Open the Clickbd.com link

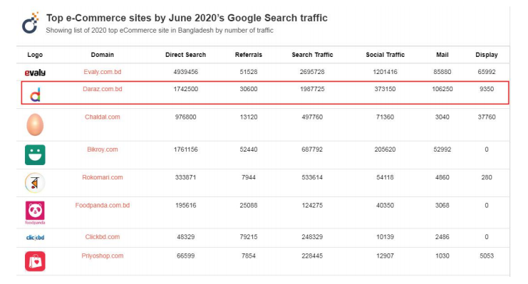click(103, 237)
